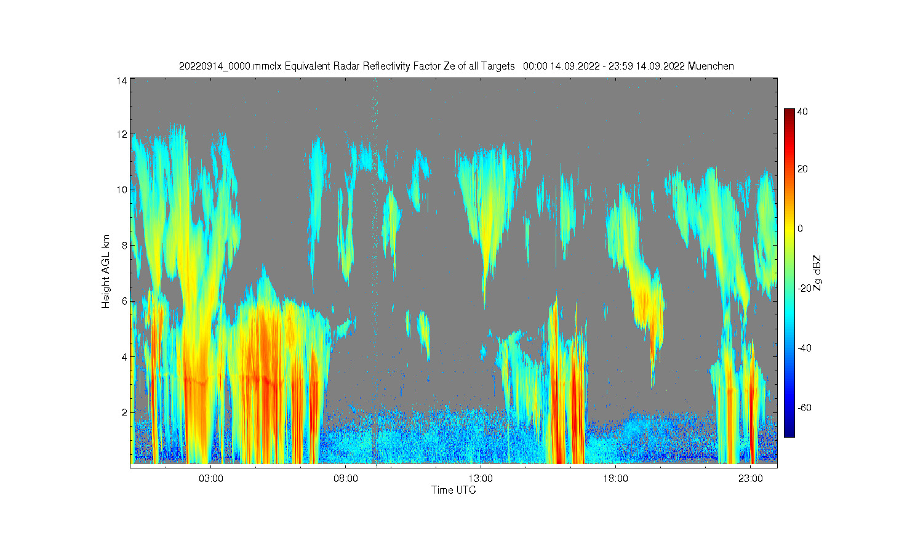Click the height tick label 14
Viewport: 923px width, 554px height.
click(122, 81)
